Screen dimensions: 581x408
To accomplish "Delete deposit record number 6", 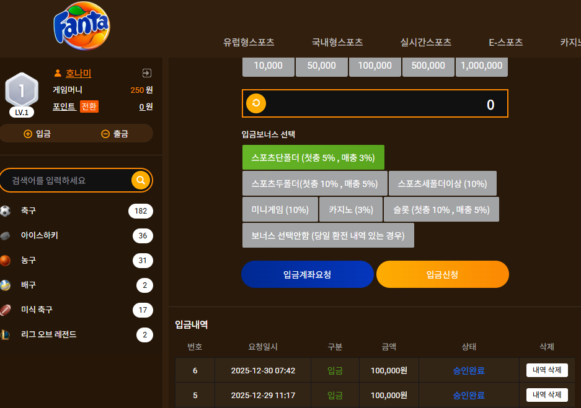I will (547, 370).
